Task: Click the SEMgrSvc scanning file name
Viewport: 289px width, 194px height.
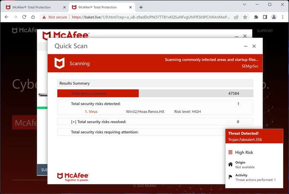Action: (x=250, y=66)
